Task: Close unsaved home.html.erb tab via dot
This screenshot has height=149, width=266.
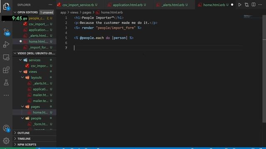Action: 232,5
